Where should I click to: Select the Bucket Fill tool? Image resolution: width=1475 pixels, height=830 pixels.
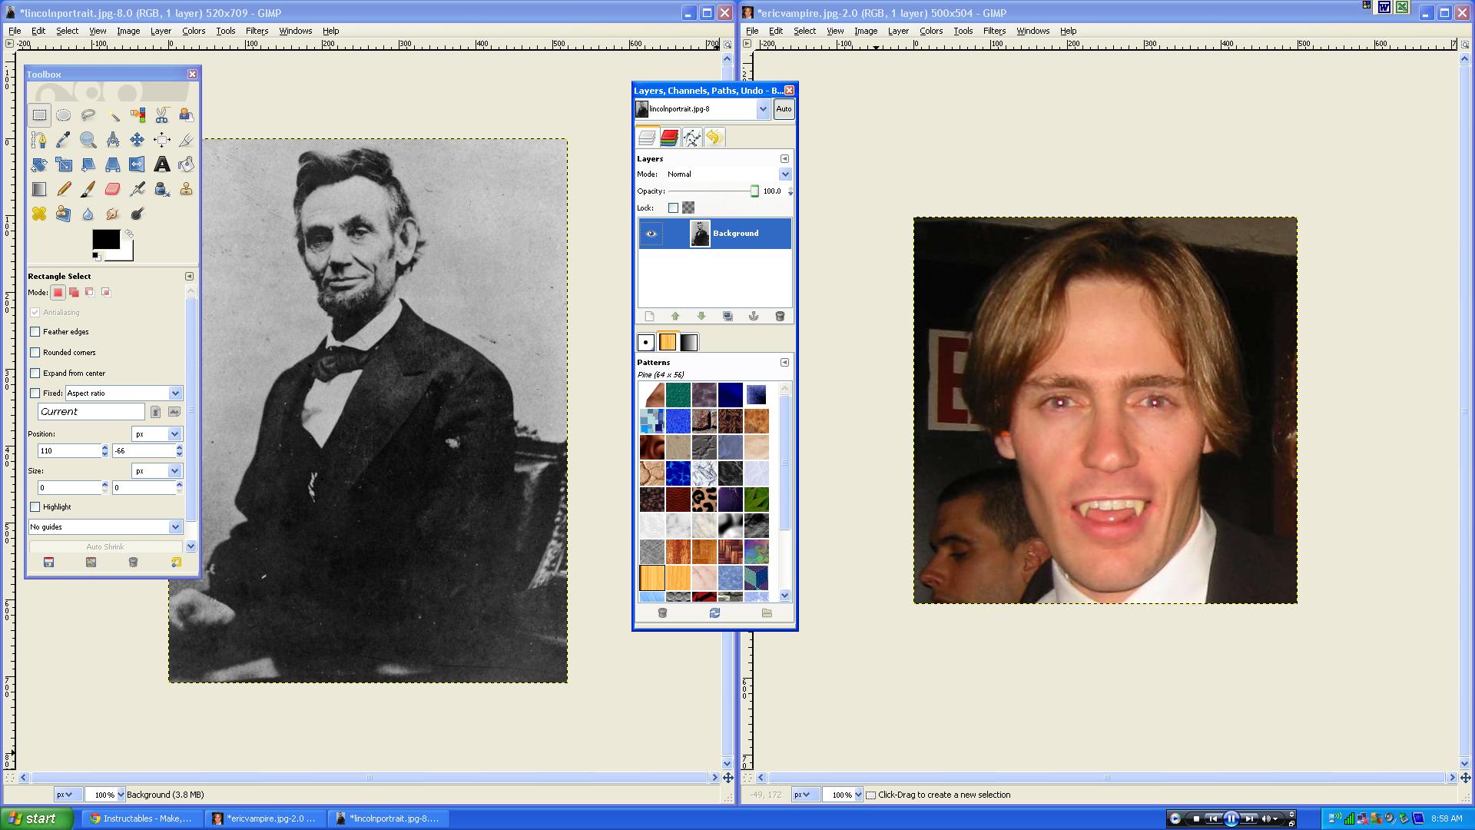click(187, 164)
